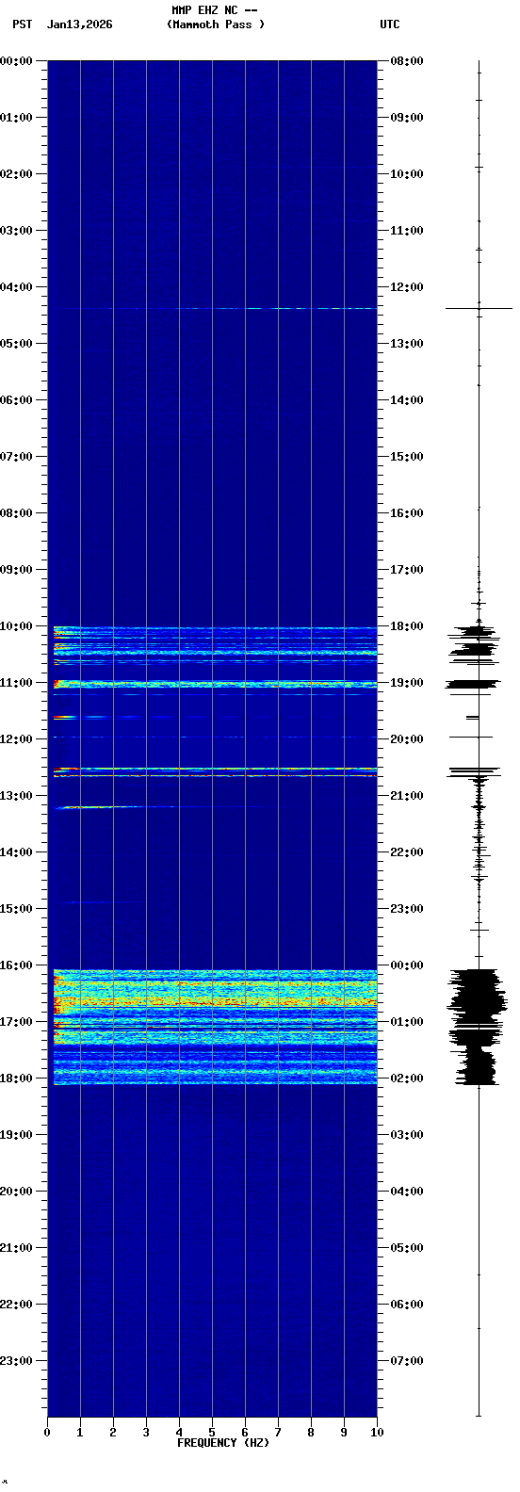Click the '07:00' UTC time label
Screen dimensions: 520x1492
(x=407, y=1361)
